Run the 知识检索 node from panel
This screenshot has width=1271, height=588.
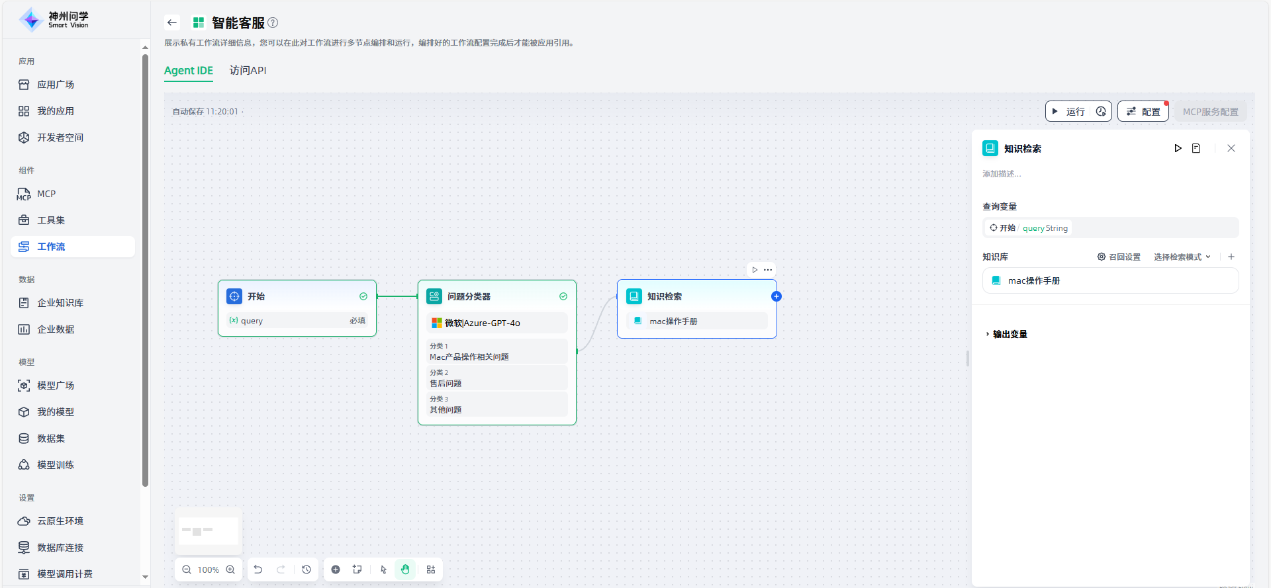[x=1178, y=148]
